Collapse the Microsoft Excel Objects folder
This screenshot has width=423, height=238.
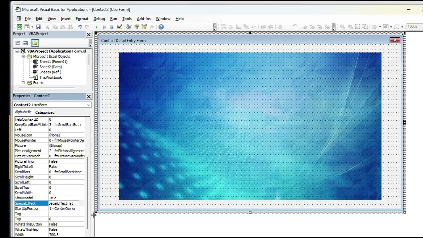coord(23,57)
